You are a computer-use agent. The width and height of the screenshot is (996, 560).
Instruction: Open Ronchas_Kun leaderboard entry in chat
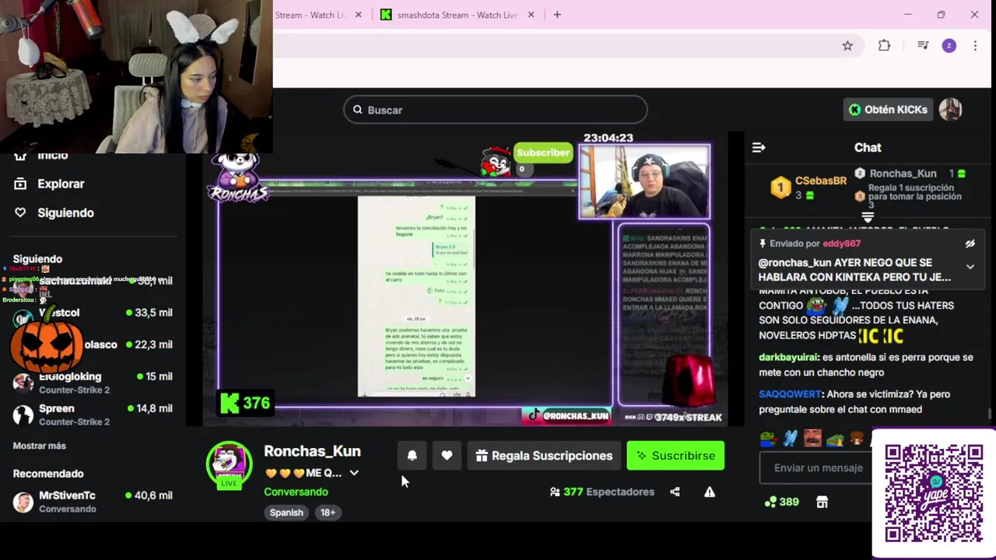(x=910, y=173)
